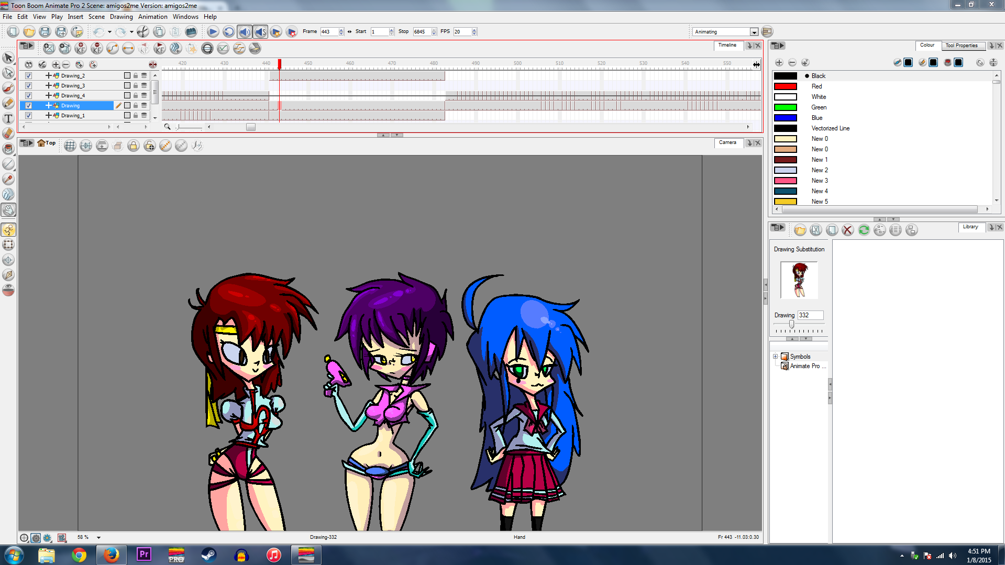Toggle the grid icon in Camera toolbar
Screen dimensions: 1005x565
coord(70,146)
